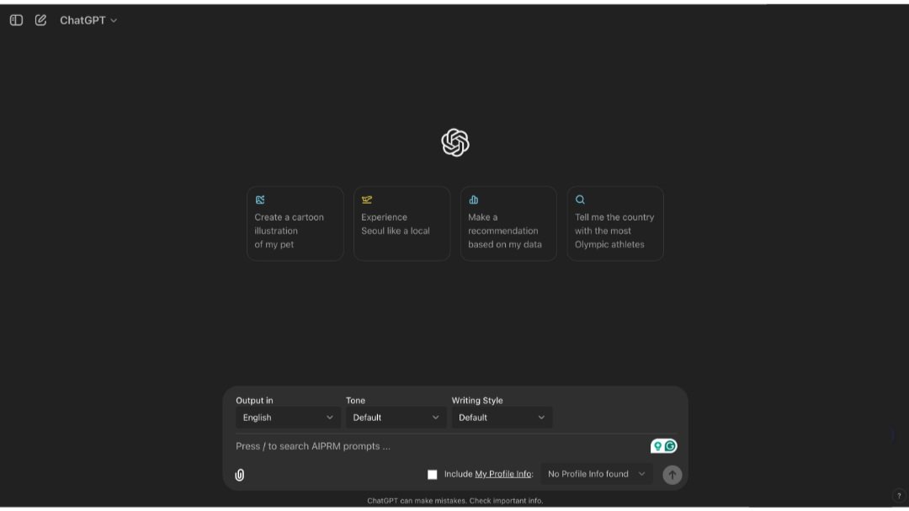Open the My Profile Info link
The height and width of the screenshot is (511, 909).
pyautogui.click(x=502, y=474)
